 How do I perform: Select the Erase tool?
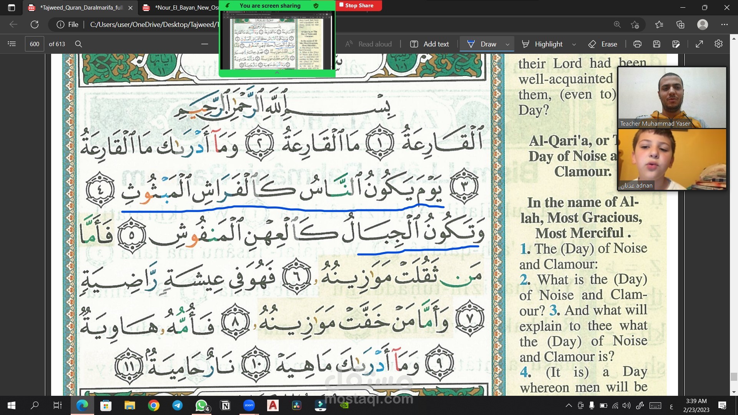coord(603,44)
